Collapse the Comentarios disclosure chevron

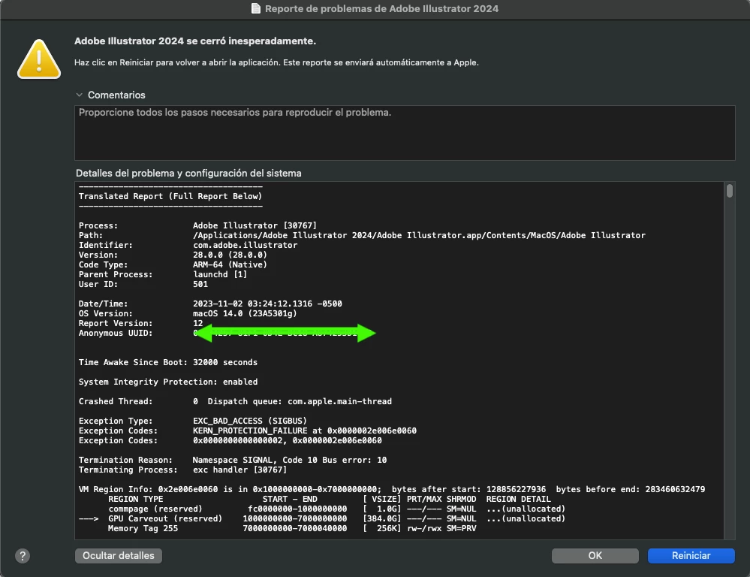pos(80,95)
